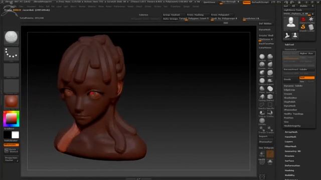This screenshot has width=321, height=180.
Task: Open the NanoMesh palette section
Action: (290, 136)
